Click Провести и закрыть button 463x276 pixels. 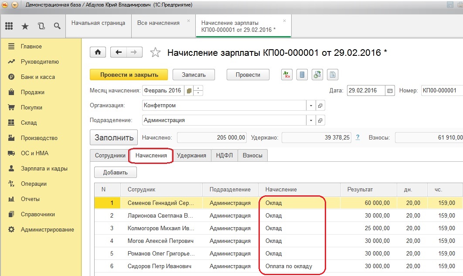tap(129, 75)
